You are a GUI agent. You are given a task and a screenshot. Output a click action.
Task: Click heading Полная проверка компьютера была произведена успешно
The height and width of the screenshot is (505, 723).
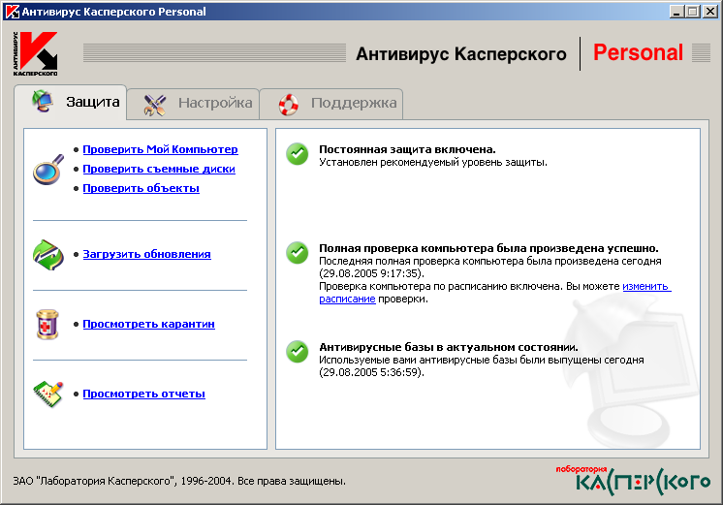click(488, 248)
